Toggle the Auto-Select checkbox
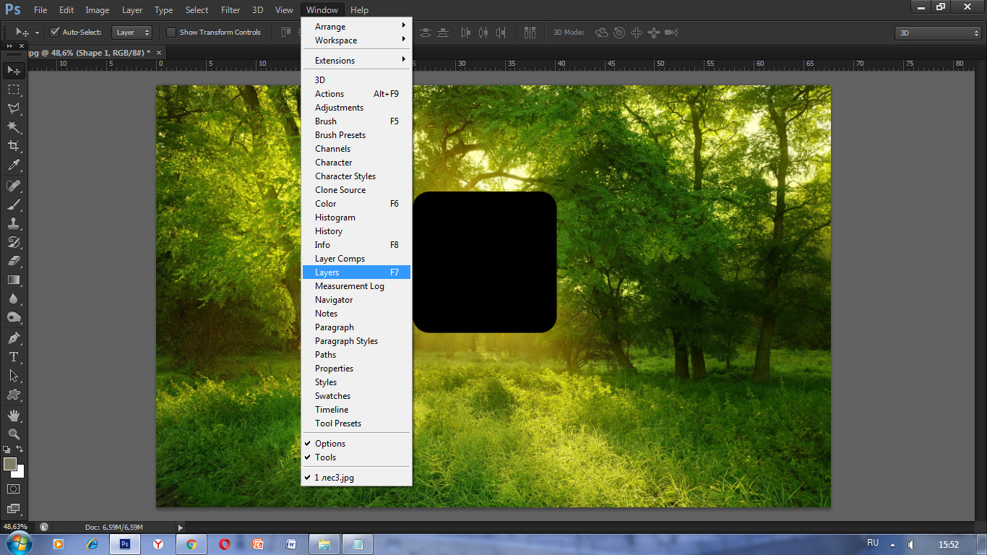The height and width of the screenshot is (555, 987). pos(54,32)
